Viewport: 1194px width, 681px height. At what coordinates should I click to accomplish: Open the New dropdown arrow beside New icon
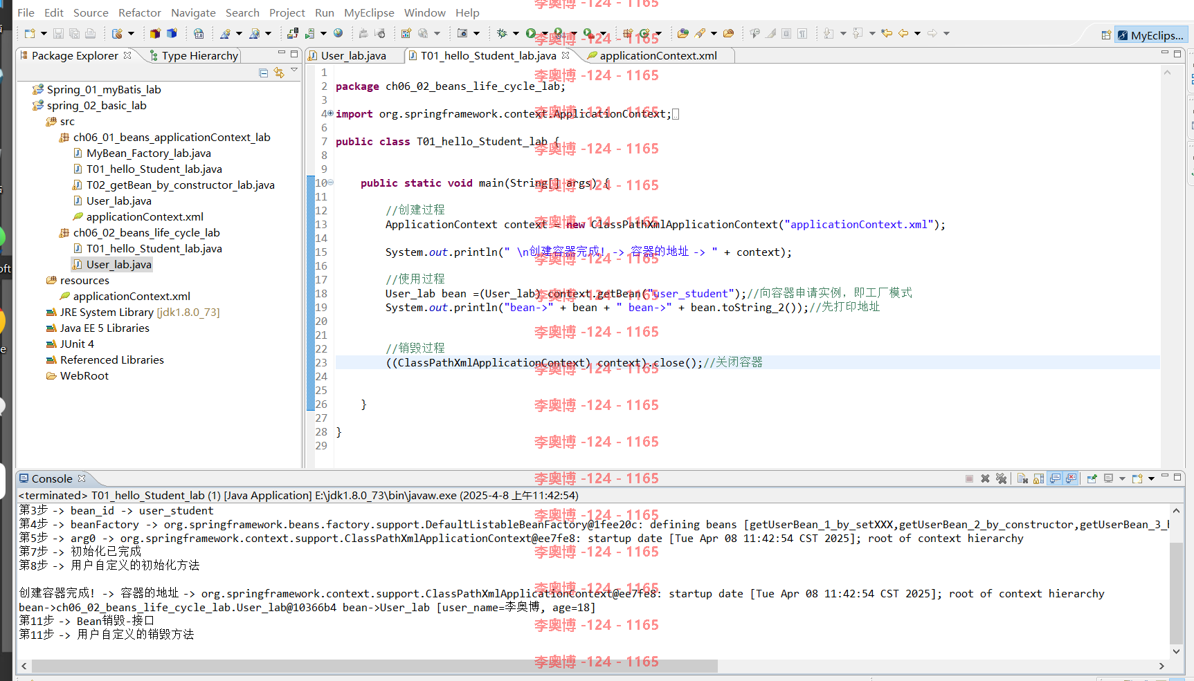(44, 33)
